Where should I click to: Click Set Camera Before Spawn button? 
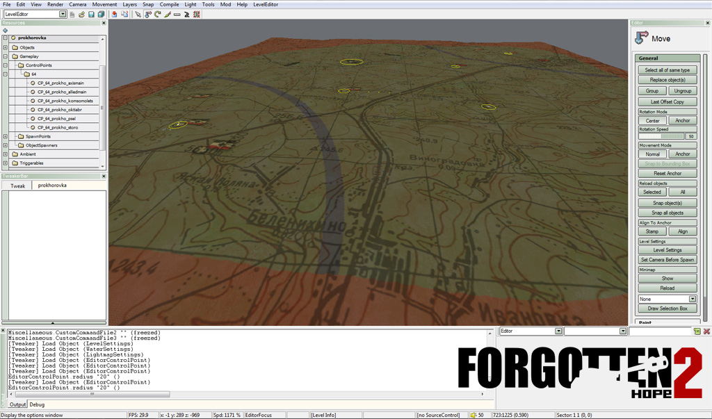click(667, 260)
